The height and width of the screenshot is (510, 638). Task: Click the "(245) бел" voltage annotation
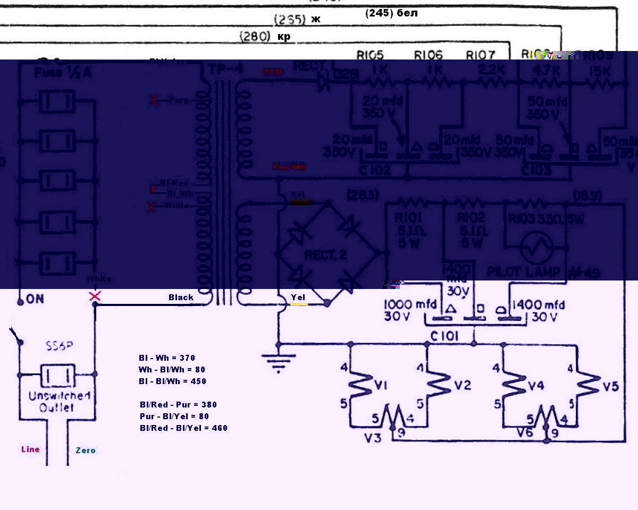(x=391, y=13)
